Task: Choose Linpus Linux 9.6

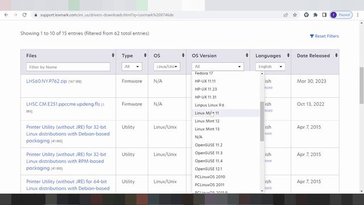Action: pos(226,105)
